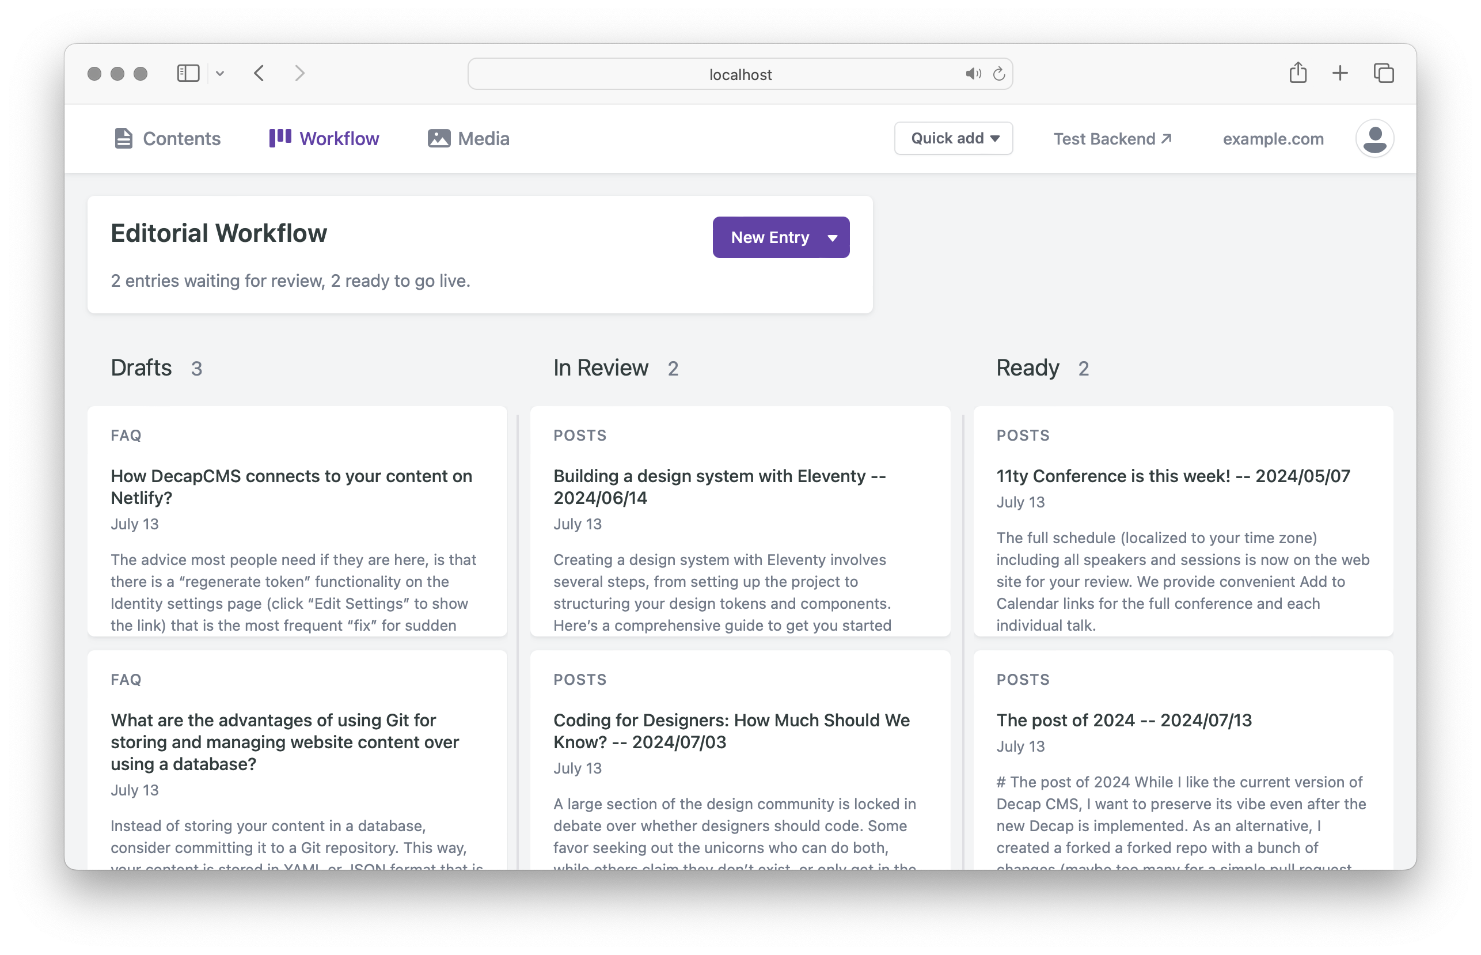Screen dimensions: 1481x955
Task: Click the localhost address bar
Action: pos(739,74)
